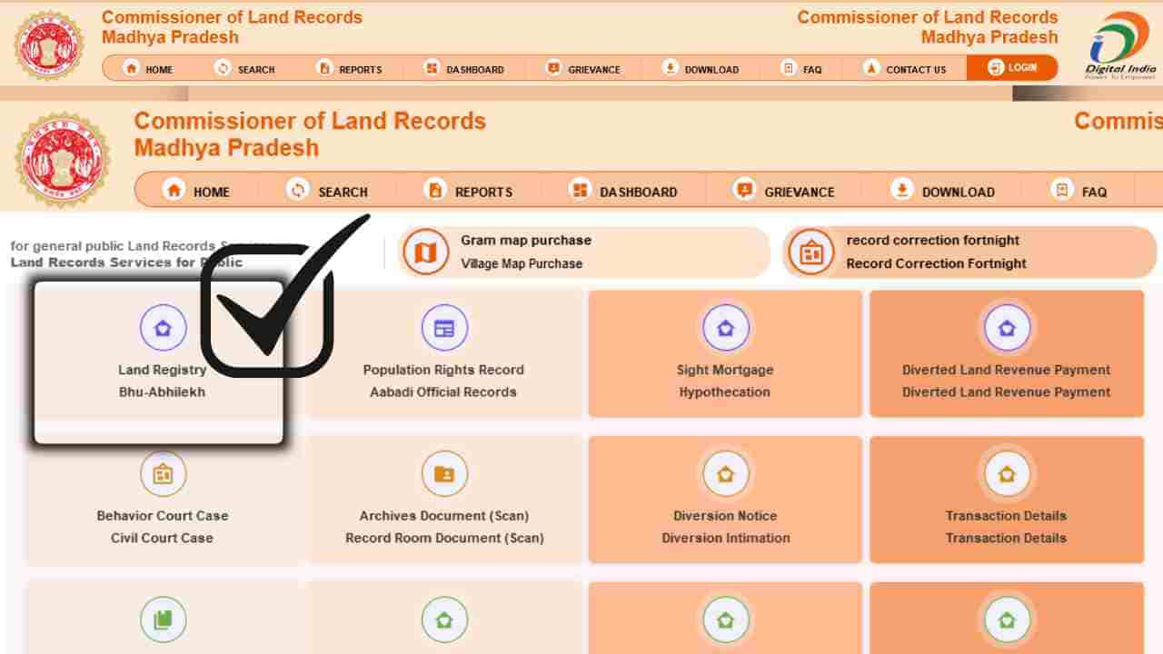Image resolution: width=1163 pixels, height=654 pixels.
Task: Click the Behavior Court Case icon
Action: [163, 473]
